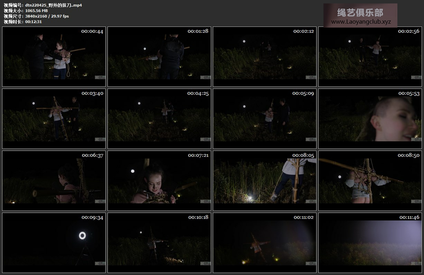Click the thumbnail at timestamp 00:00:44
424x275 pixels.
54,57
